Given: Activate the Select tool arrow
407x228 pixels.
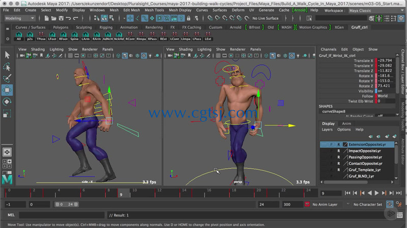Looking at the screenshot, I should pyautogui.click(x=7, y=55).
